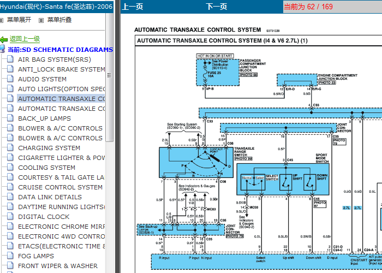Screen dimensions: 382x273
Task: Go to next page with 下一页
Action: tap(216, 7)
